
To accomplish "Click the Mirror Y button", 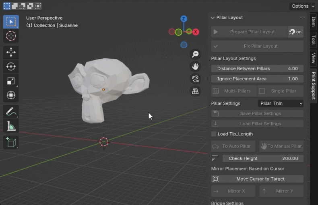I will 281,191.
